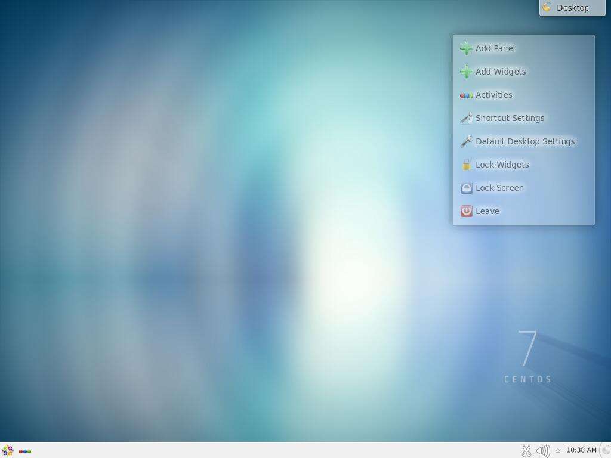The image size is (611, 458).
Task: Choose Add Panel from the desktop menu
Action: [495, 48]
